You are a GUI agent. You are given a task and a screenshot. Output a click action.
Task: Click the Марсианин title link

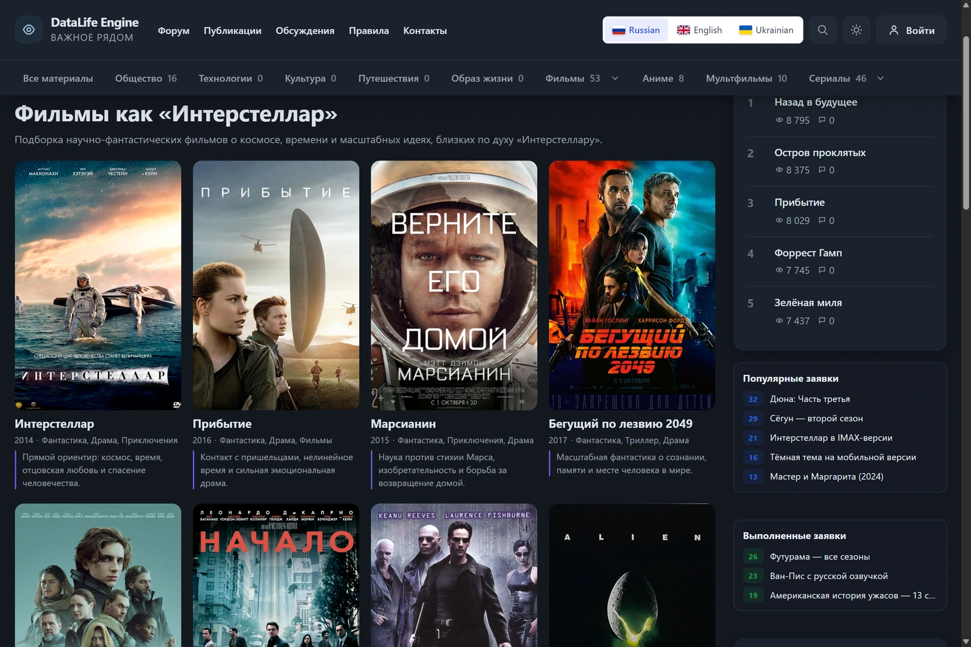click(403, 424)
